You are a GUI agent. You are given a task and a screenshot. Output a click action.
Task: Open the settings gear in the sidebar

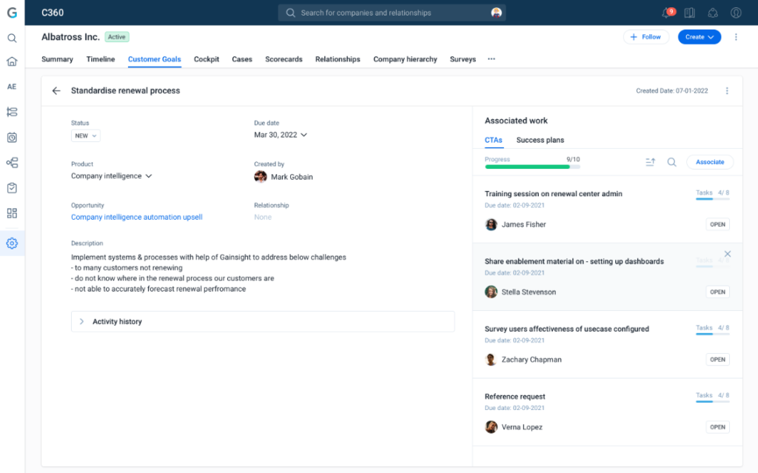[x=12, y=244]
